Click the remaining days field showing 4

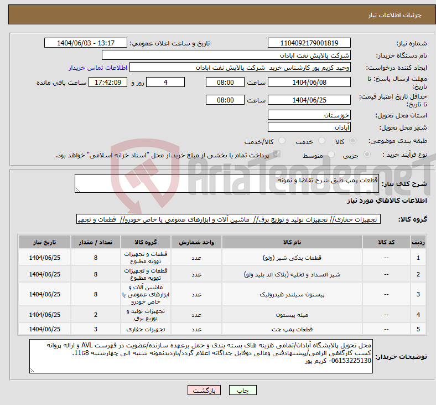tap(165, 83)
